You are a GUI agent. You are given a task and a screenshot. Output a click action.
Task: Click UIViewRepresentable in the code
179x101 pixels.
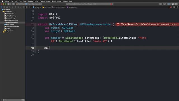95,24
